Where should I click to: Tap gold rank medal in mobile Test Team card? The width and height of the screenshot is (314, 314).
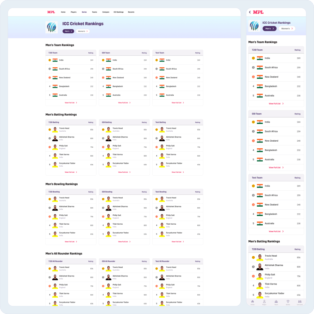click(253, 186)
